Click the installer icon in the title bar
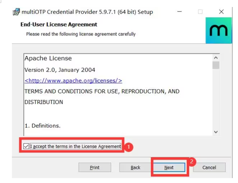Viewport: 238px width, 183px height. 16,12
